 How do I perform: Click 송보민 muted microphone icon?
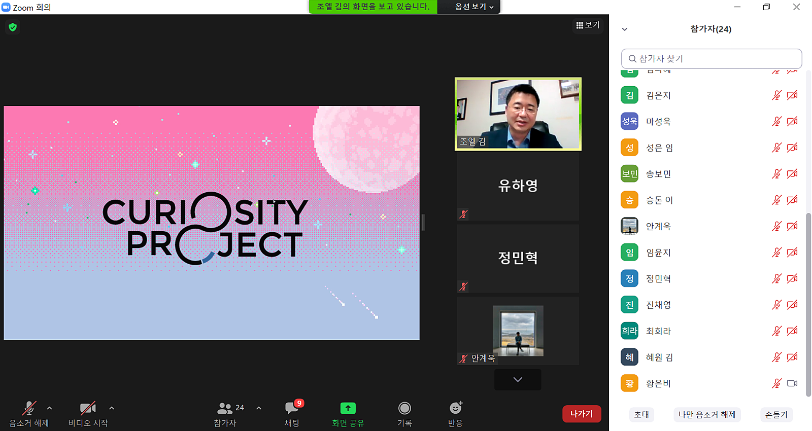[776, 174]
